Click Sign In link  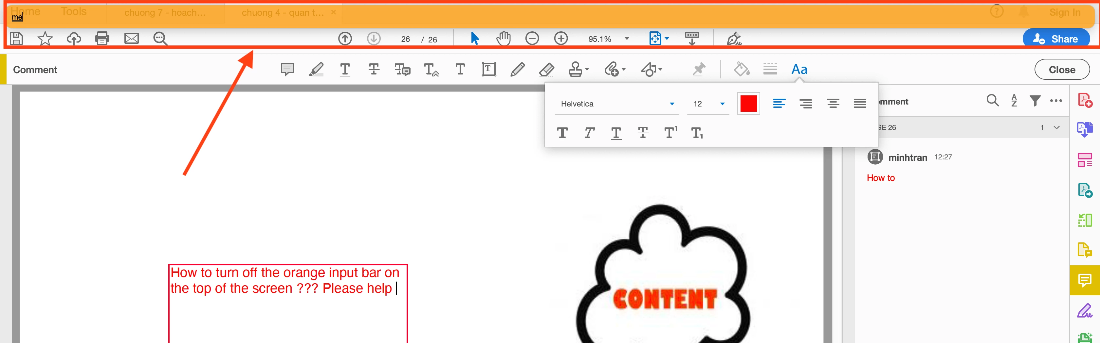coord(1065,13)
